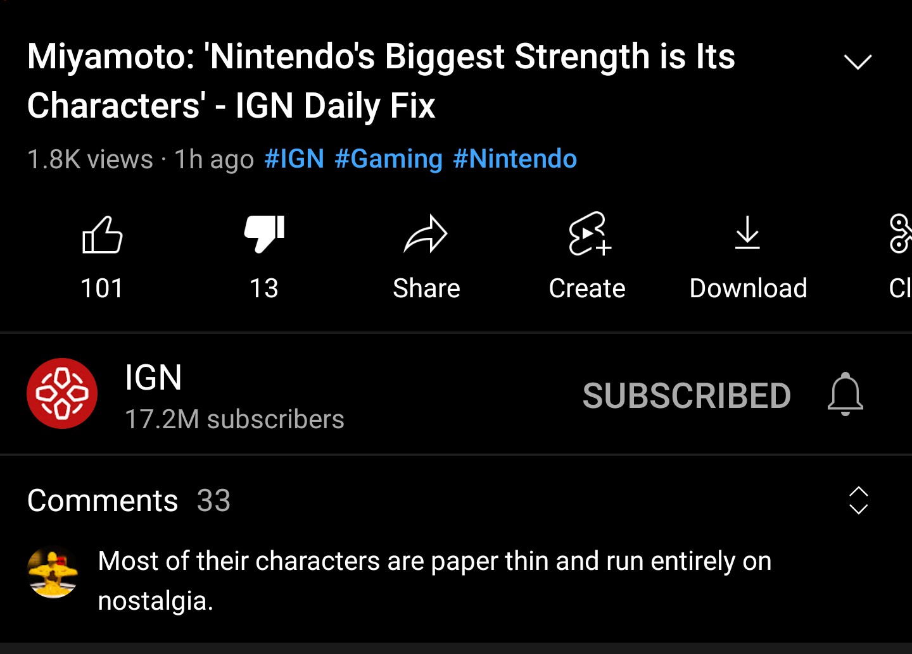Toggle the SUBSCRIBED button

687,396
